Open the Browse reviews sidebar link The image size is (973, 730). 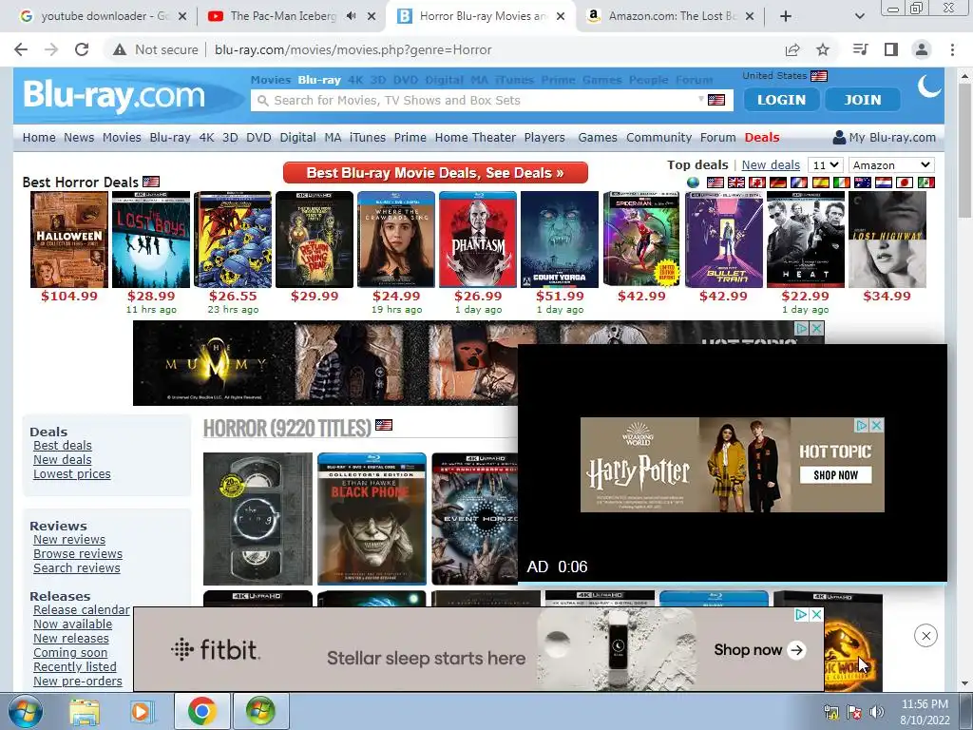(78, 554)
